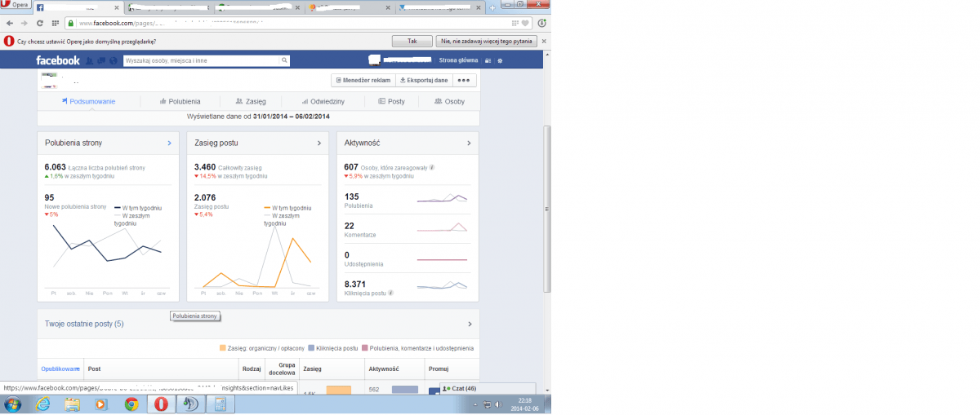Switch to the Osoby tab
980x415 pixels.
pyautogui.click(x=449, y=101)
